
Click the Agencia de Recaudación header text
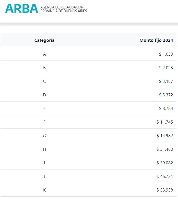(63, 9)
